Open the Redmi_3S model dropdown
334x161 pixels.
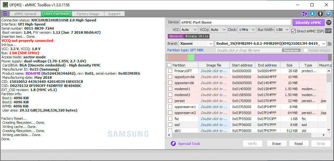[271, 43]
